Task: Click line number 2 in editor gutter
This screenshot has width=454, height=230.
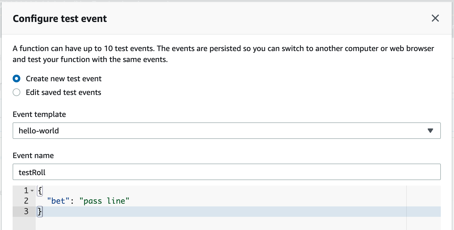Action: [x=26, y=201]
